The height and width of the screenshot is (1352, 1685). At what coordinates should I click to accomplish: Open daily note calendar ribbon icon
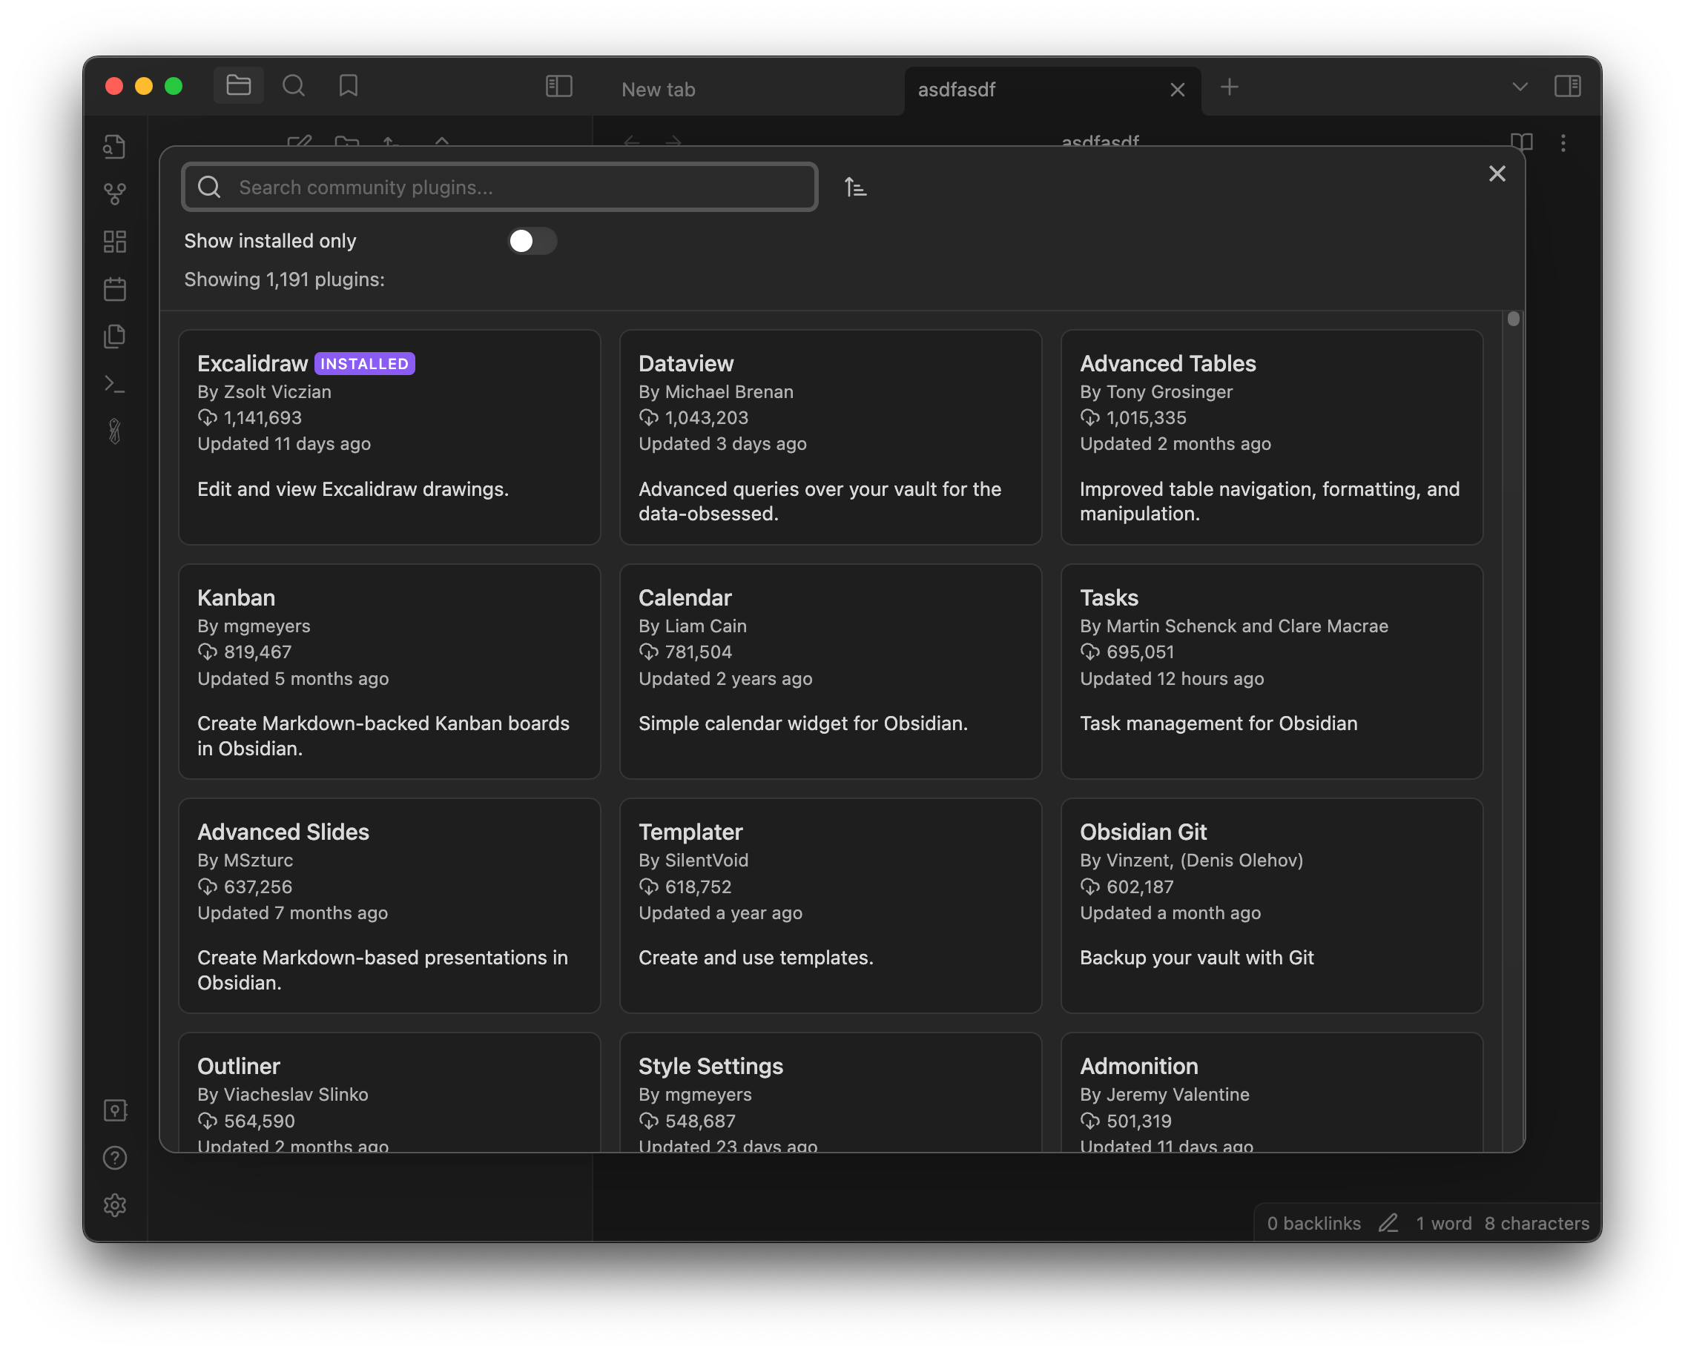coord(115,289)
